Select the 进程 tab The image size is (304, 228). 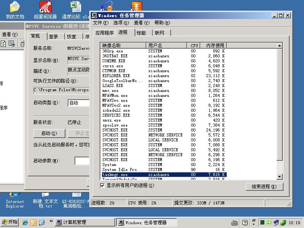(125, 32)
